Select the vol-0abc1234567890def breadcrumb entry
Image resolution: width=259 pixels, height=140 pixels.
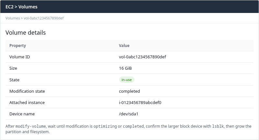coord(44,18)
